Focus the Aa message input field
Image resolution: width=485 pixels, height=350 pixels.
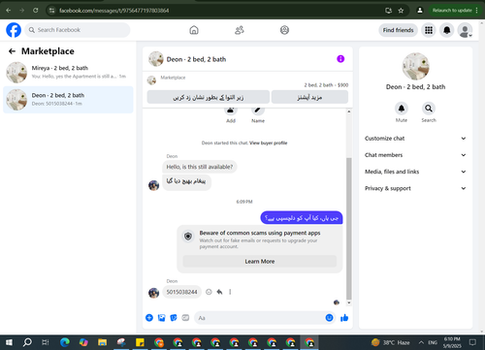[x=260, y=318]
